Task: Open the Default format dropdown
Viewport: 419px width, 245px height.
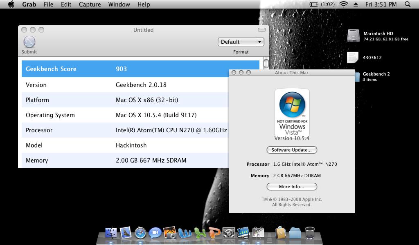Action: pos(241,42)
